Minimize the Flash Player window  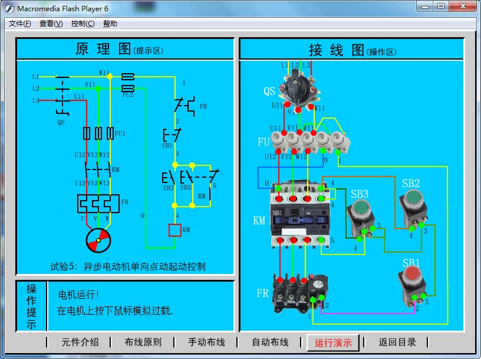click(425, 6)
